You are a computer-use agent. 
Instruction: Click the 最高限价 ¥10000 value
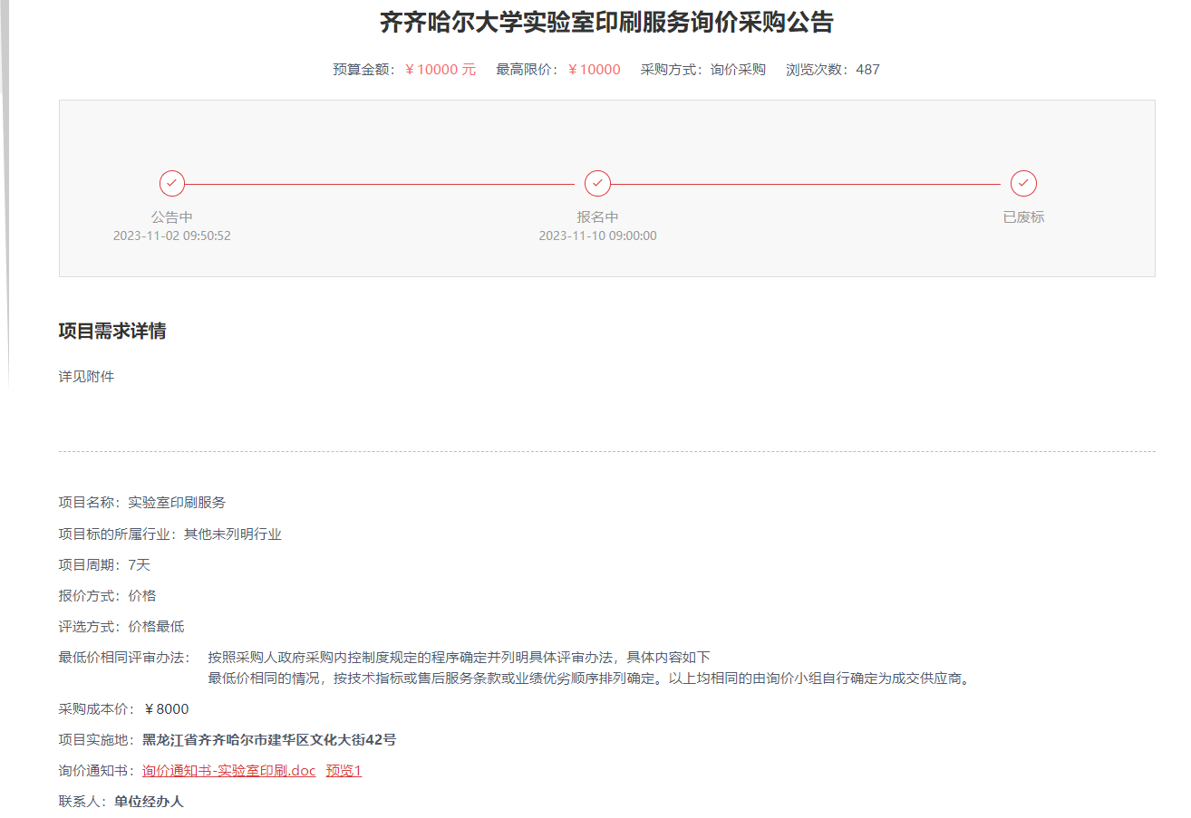coord(594,70)
